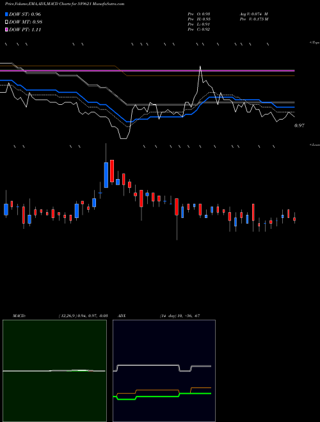This screenshot has height=422, width=320.
Task: Click the 'DOW ST: 0.96' label
Action: [x=25, y=14]
